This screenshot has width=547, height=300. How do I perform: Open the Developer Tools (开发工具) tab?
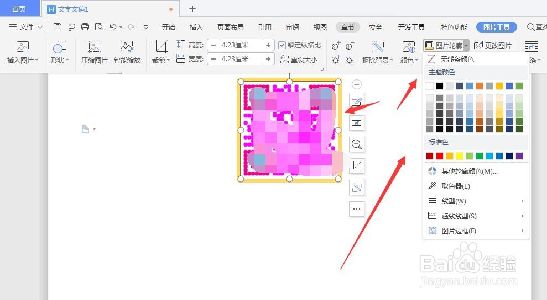pyautogui.click(x=411, y=27)
